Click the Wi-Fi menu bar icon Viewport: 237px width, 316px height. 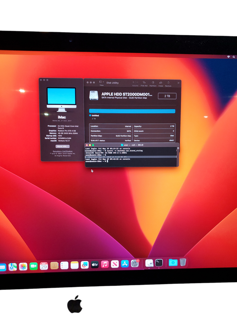pyautogui.click(x=228, y=57)
